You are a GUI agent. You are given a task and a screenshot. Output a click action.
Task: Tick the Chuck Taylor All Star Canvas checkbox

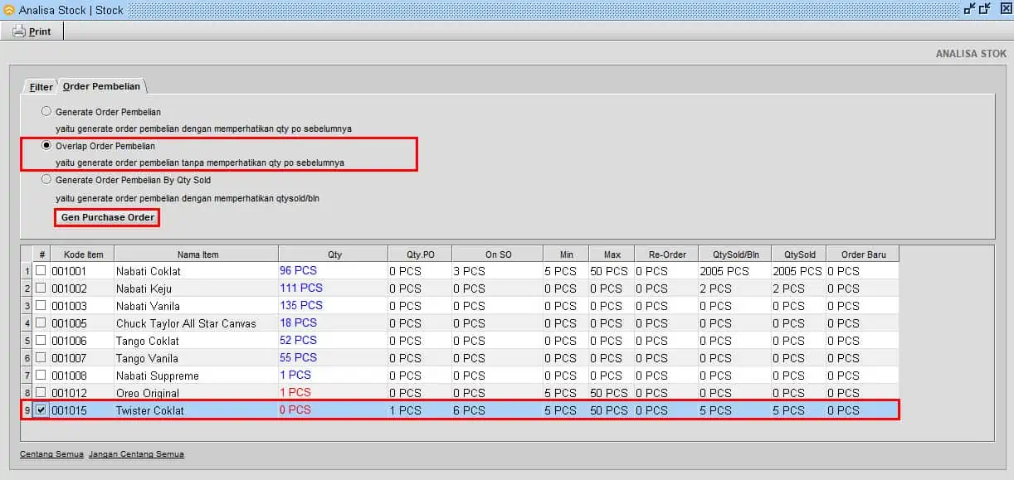[41, 323]
